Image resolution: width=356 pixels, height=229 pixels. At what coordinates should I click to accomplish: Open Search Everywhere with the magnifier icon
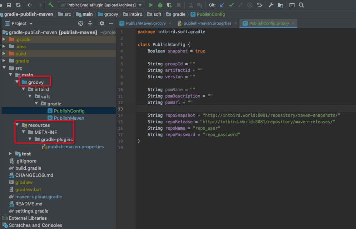coord(301,6)
